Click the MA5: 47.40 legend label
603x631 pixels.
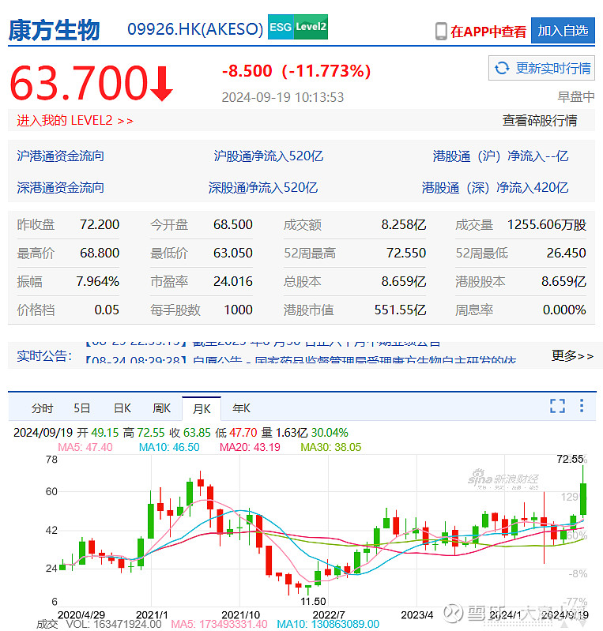(x=85, y=447)
